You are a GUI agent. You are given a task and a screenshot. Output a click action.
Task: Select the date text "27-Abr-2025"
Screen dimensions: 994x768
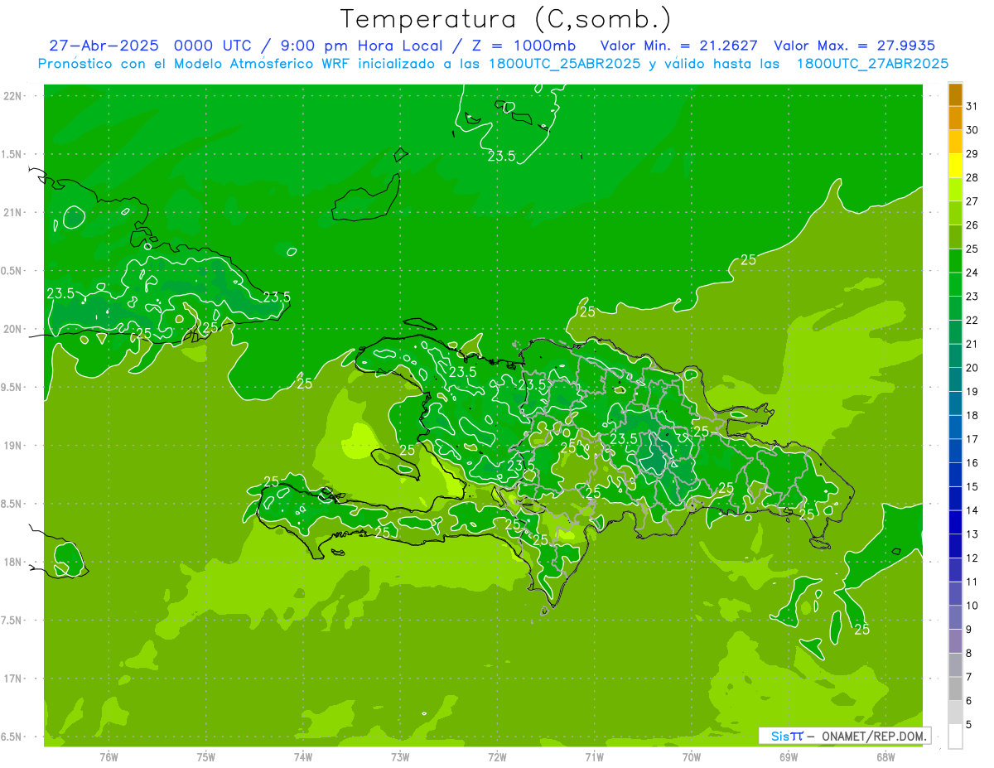104,46
